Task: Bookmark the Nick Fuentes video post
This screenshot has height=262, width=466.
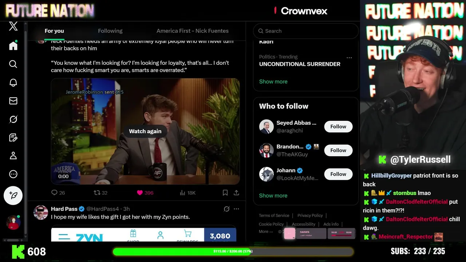Action: (x=225, y=193)
